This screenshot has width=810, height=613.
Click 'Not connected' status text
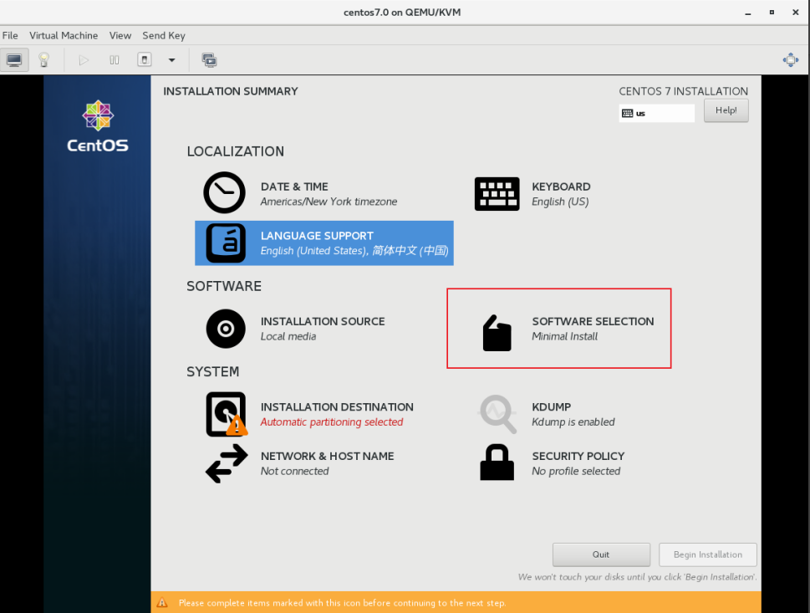click(x=294, y=472)
